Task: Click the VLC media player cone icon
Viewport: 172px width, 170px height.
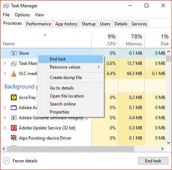Action: 14,74
